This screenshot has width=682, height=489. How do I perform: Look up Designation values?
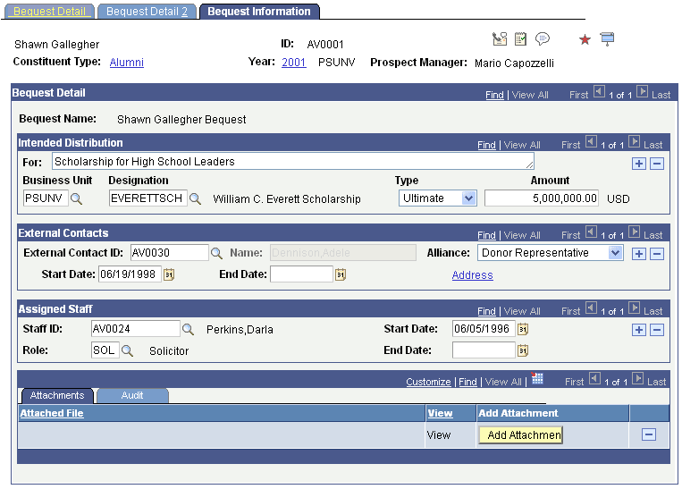tap(195, 198)
